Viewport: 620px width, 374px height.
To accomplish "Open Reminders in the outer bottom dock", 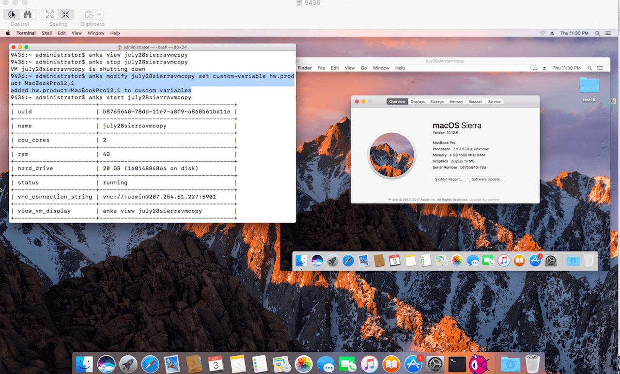I will (x=260, y=363).
